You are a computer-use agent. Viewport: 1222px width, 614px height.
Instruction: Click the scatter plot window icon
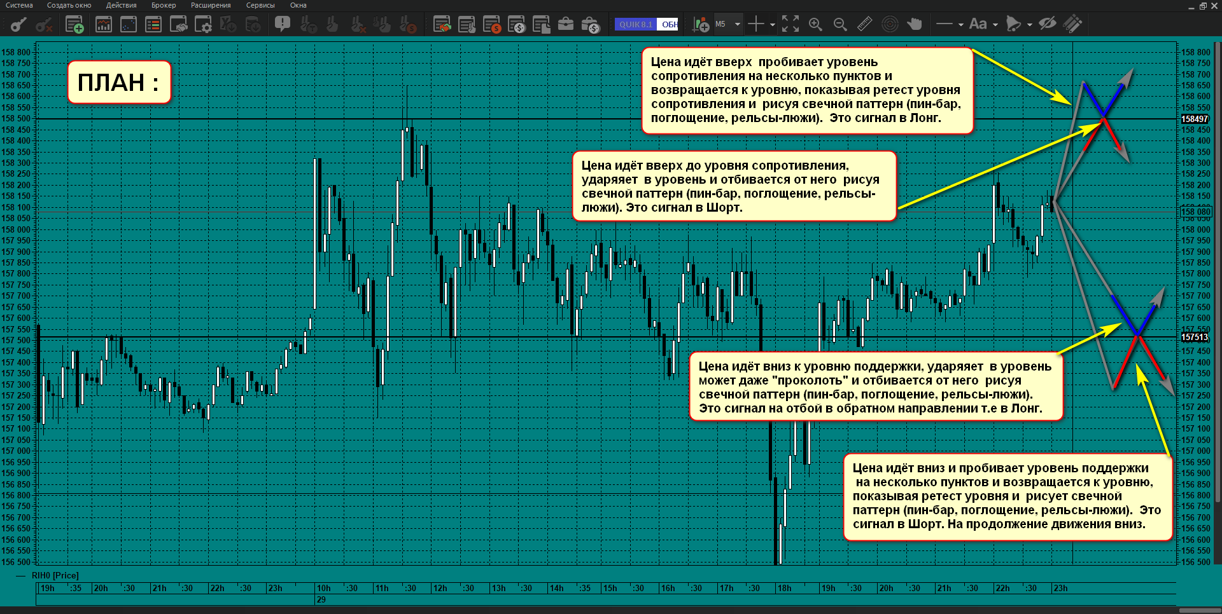coord(129,25)
